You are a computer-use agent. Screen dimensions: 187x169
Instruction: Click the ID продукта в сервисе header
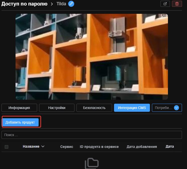(99, 147)
